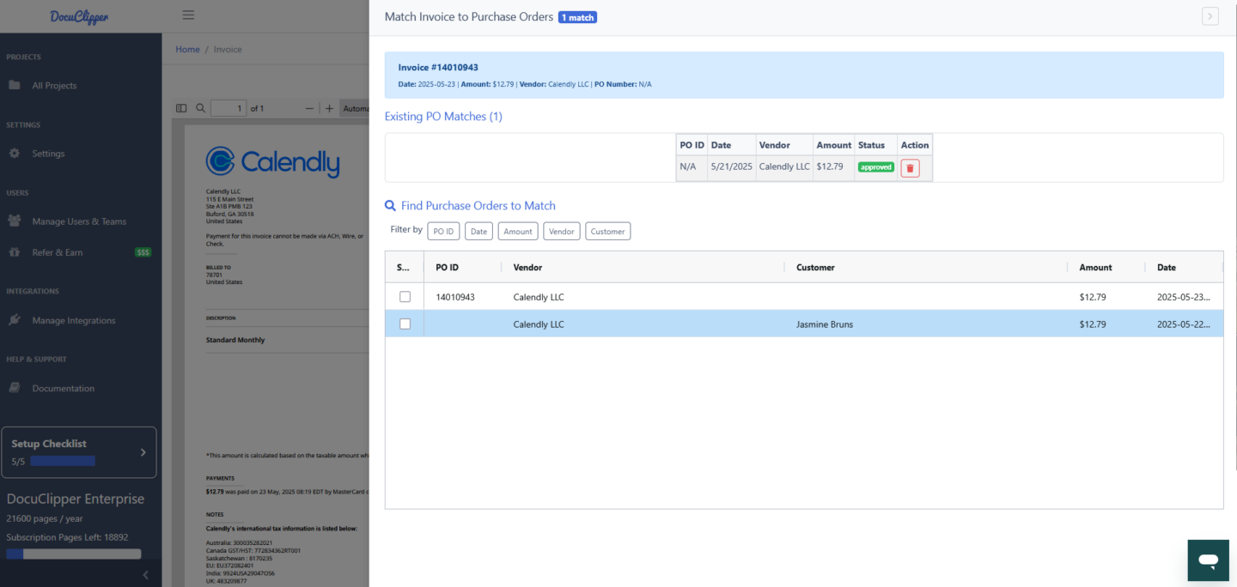Zoom out the invoice PDF
The height and width of the screenshot is (587, 1237).
tap(310, 109)
